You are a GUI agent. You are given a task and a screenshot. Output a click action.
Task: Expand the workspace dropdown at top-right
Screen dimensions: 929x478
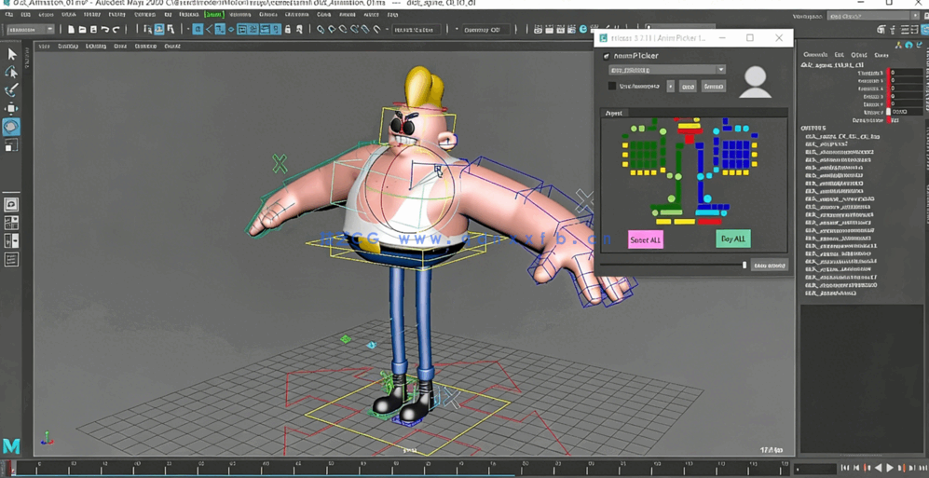click(870, 16)
